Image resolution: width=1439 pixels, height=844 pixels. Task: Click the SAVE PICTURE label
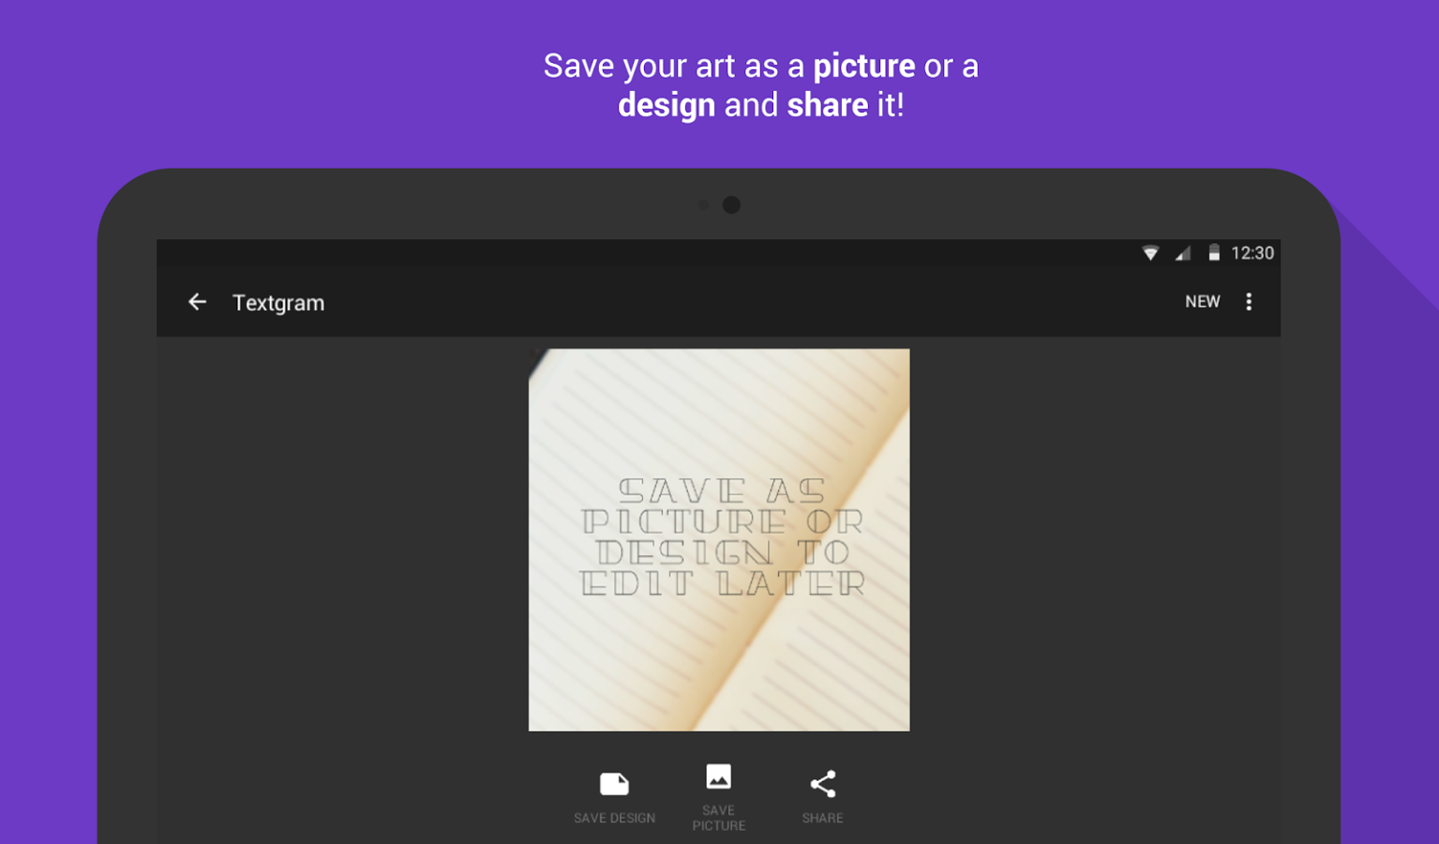719,818
